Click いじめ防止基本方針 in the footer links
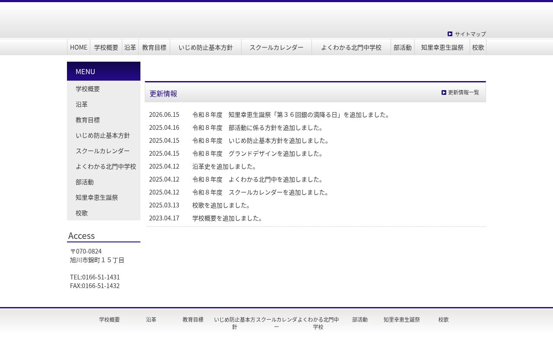Viewport: 553px width, 345px height. click(235, 323)
